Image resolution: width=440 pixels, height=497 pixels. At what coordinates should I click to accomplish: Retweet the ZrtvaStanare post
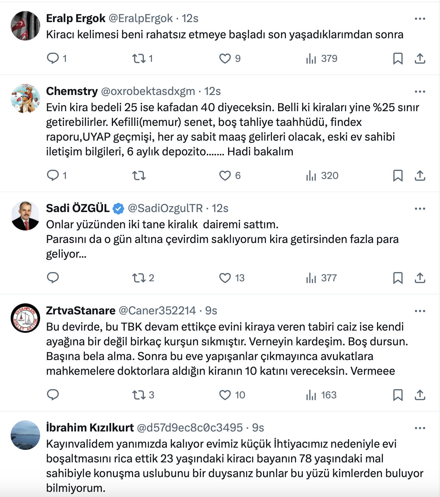tap(139, 395)
